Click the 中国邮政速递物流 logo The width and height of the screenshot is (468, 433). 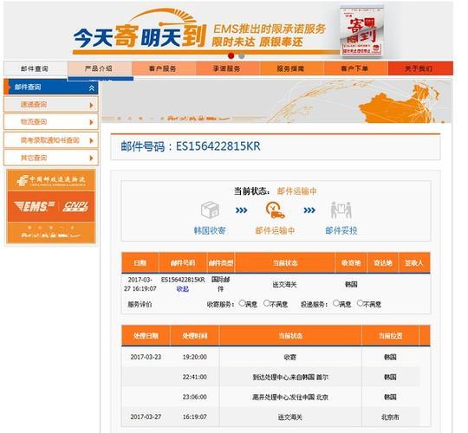pyautogui.click(x=51, y=180)
